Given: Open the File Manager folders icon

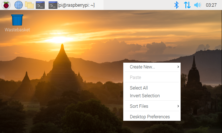Looking at the screenshot, I should pos(29,5).
